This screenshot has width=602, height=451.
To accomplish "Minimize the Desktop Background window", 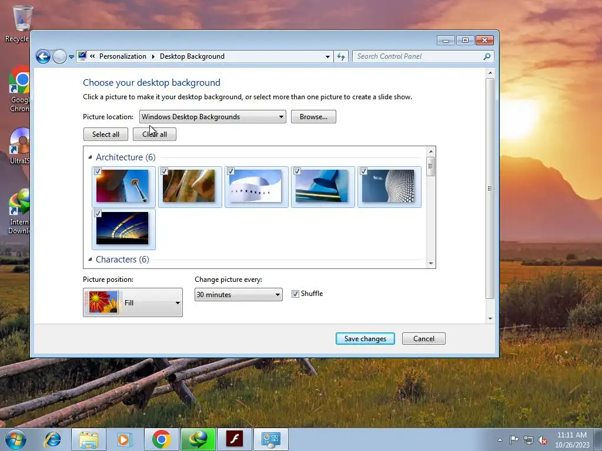I will pyautogui.click(x=446, y=41).
